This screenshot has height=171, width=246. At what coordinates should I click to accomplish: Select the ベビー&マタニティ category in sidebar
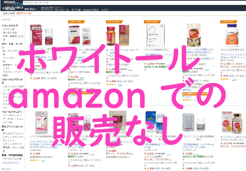pos(12,112)
